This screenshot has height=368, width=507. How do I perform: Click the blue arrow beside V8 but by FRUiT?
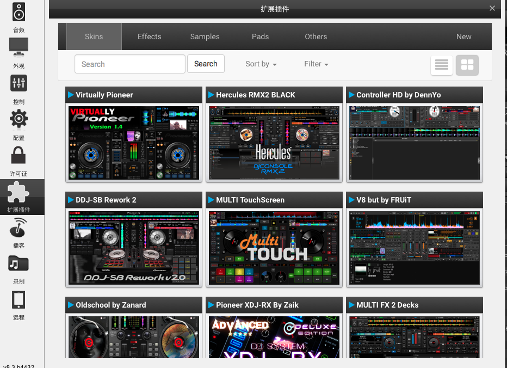tap(351, 200)
